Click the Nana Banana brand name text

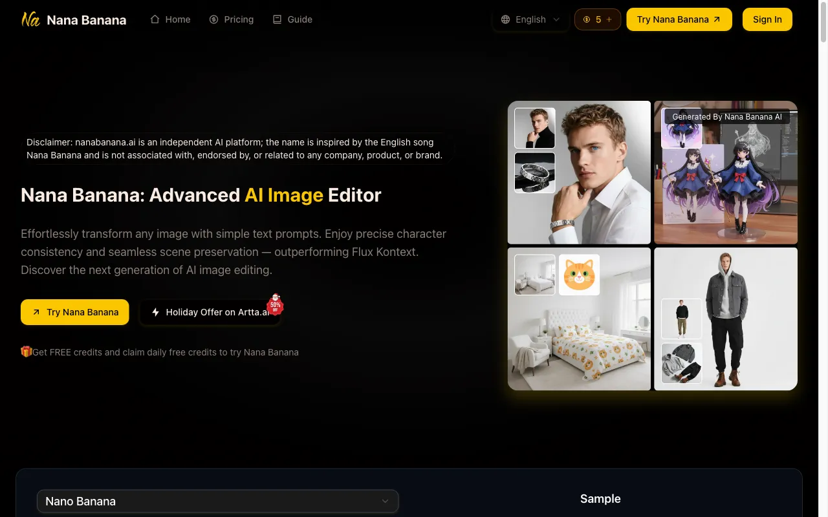87,20
